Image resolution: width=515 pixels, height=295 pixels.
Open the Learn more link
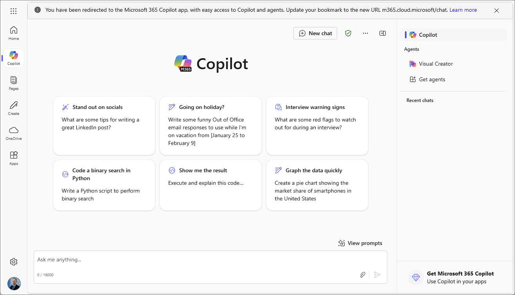pyautogui.click(x=463, y=10)
